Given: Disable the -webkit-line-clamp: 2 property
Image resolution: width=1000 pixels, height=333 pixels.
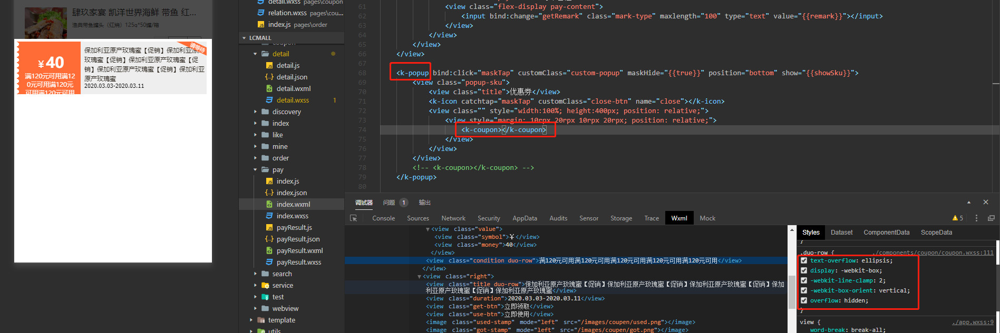Looking at the screenshot, I should click(x=804, y=280).
